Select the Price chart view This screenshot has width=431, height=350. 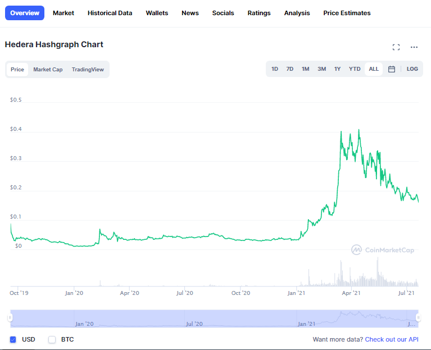17,70
